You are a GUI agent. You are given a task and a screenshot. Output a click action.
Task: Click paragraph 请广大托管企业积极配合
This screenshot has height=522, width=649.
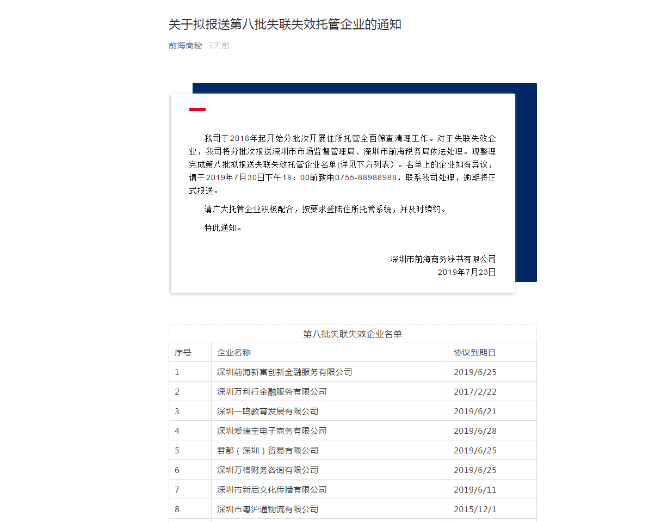click(326, 209)
